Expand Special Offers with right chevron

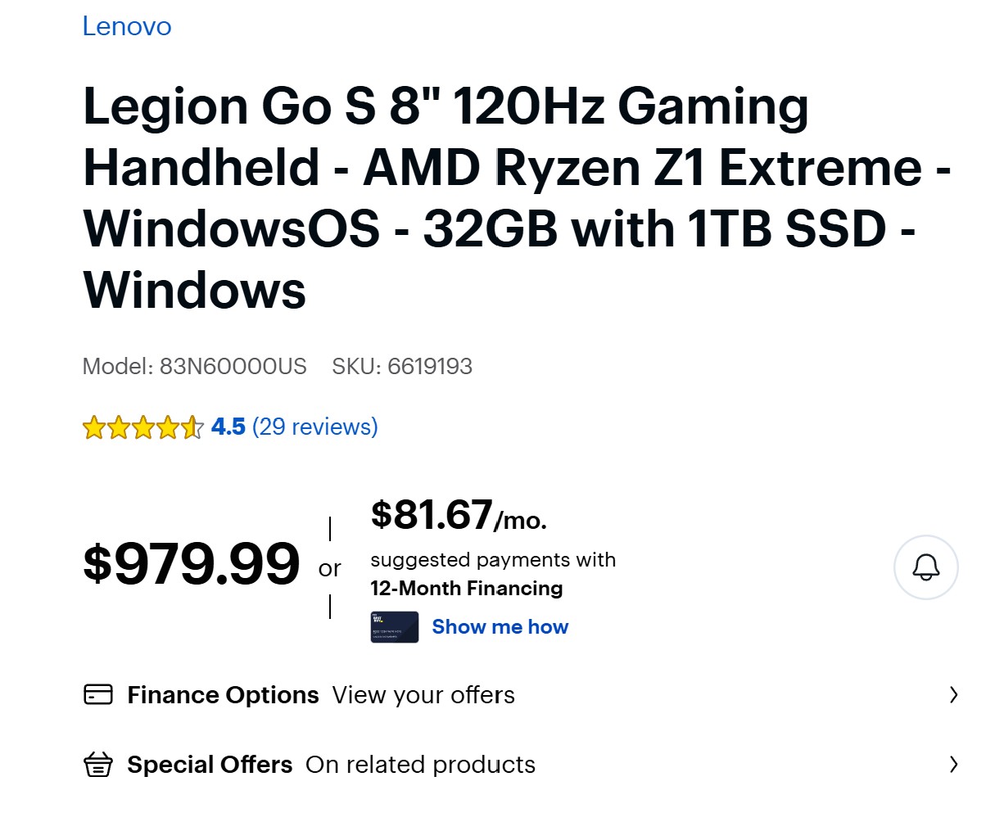tap(953, 765)
